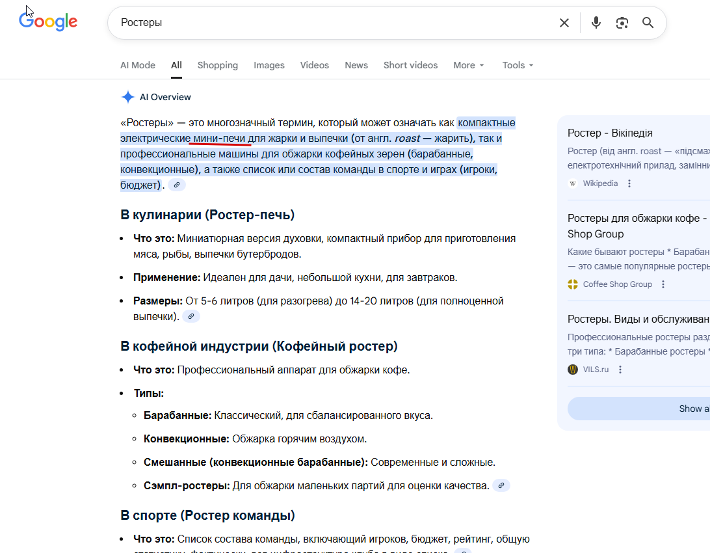The image size is (710, 553).
Task: Click the Coffee Shop Group source name
Action: (617, 284)
